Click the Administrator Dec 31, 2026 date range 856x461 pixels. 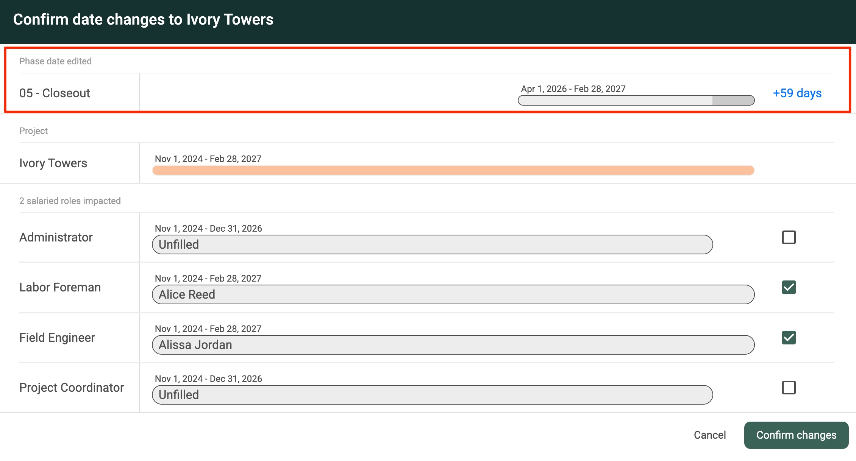pyautogui.click(x=208, y=229)
